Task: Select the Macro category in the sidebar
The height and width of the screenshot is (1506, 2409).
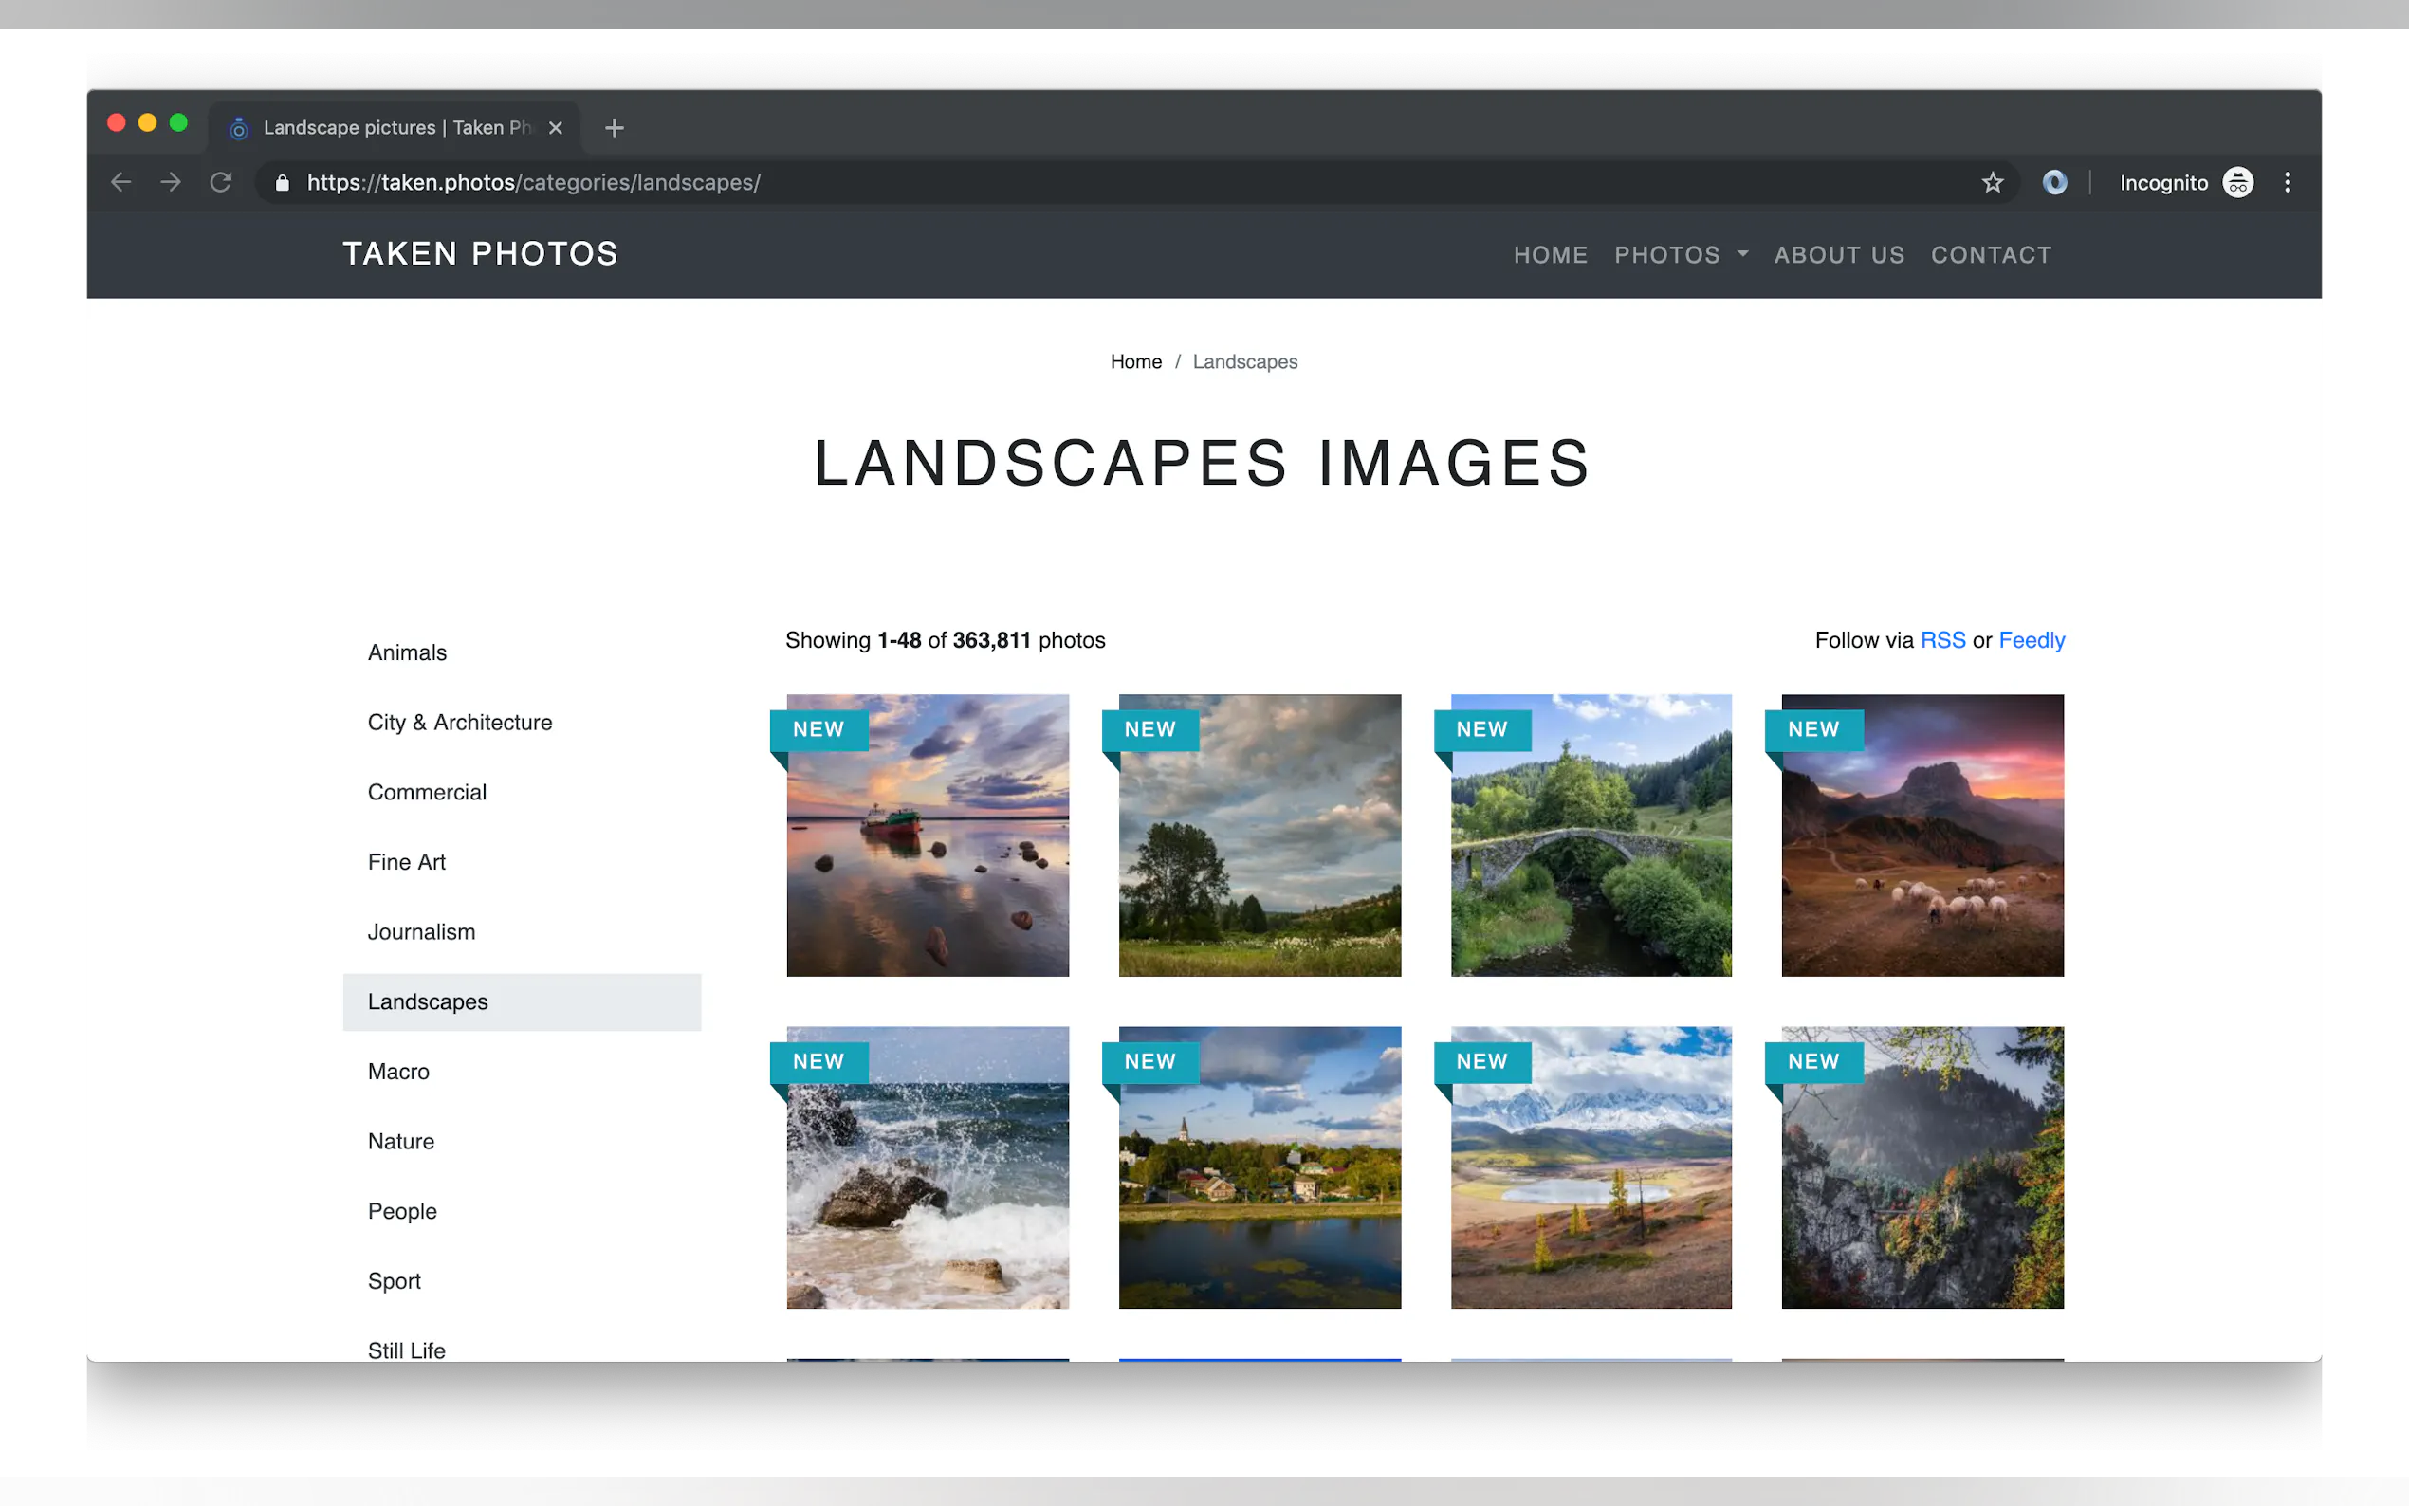Action: [398, 1072]
